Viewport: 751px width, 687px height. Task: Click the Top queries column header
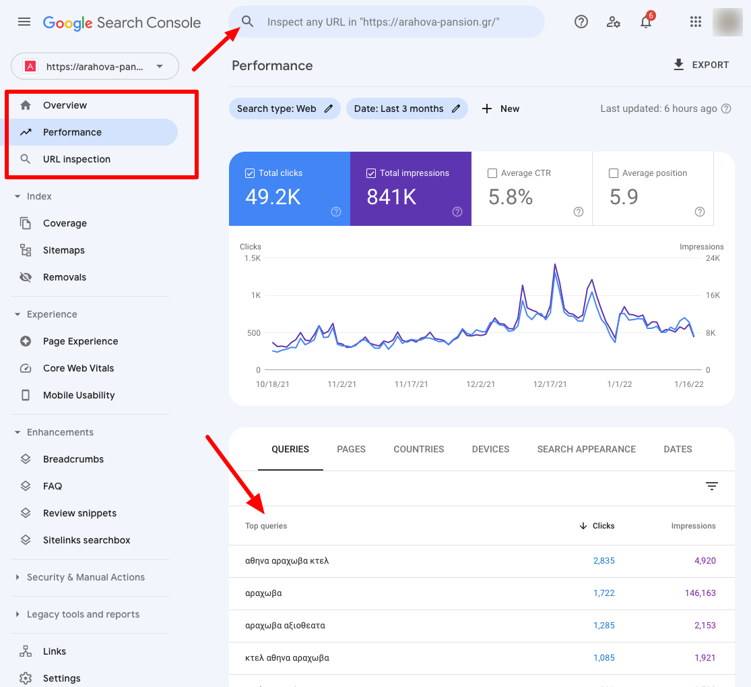pos(266,526)
